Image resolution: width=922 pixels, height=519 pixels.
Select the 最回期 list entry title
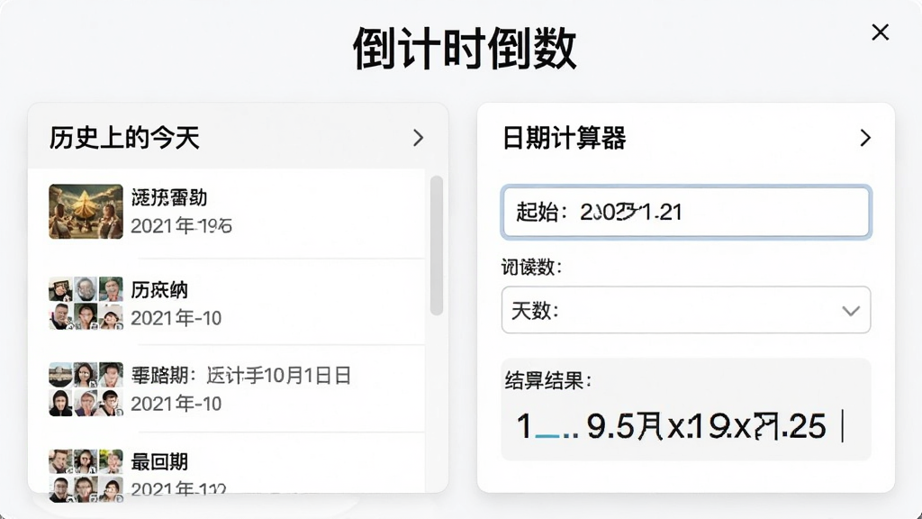[x=159, y=462]
